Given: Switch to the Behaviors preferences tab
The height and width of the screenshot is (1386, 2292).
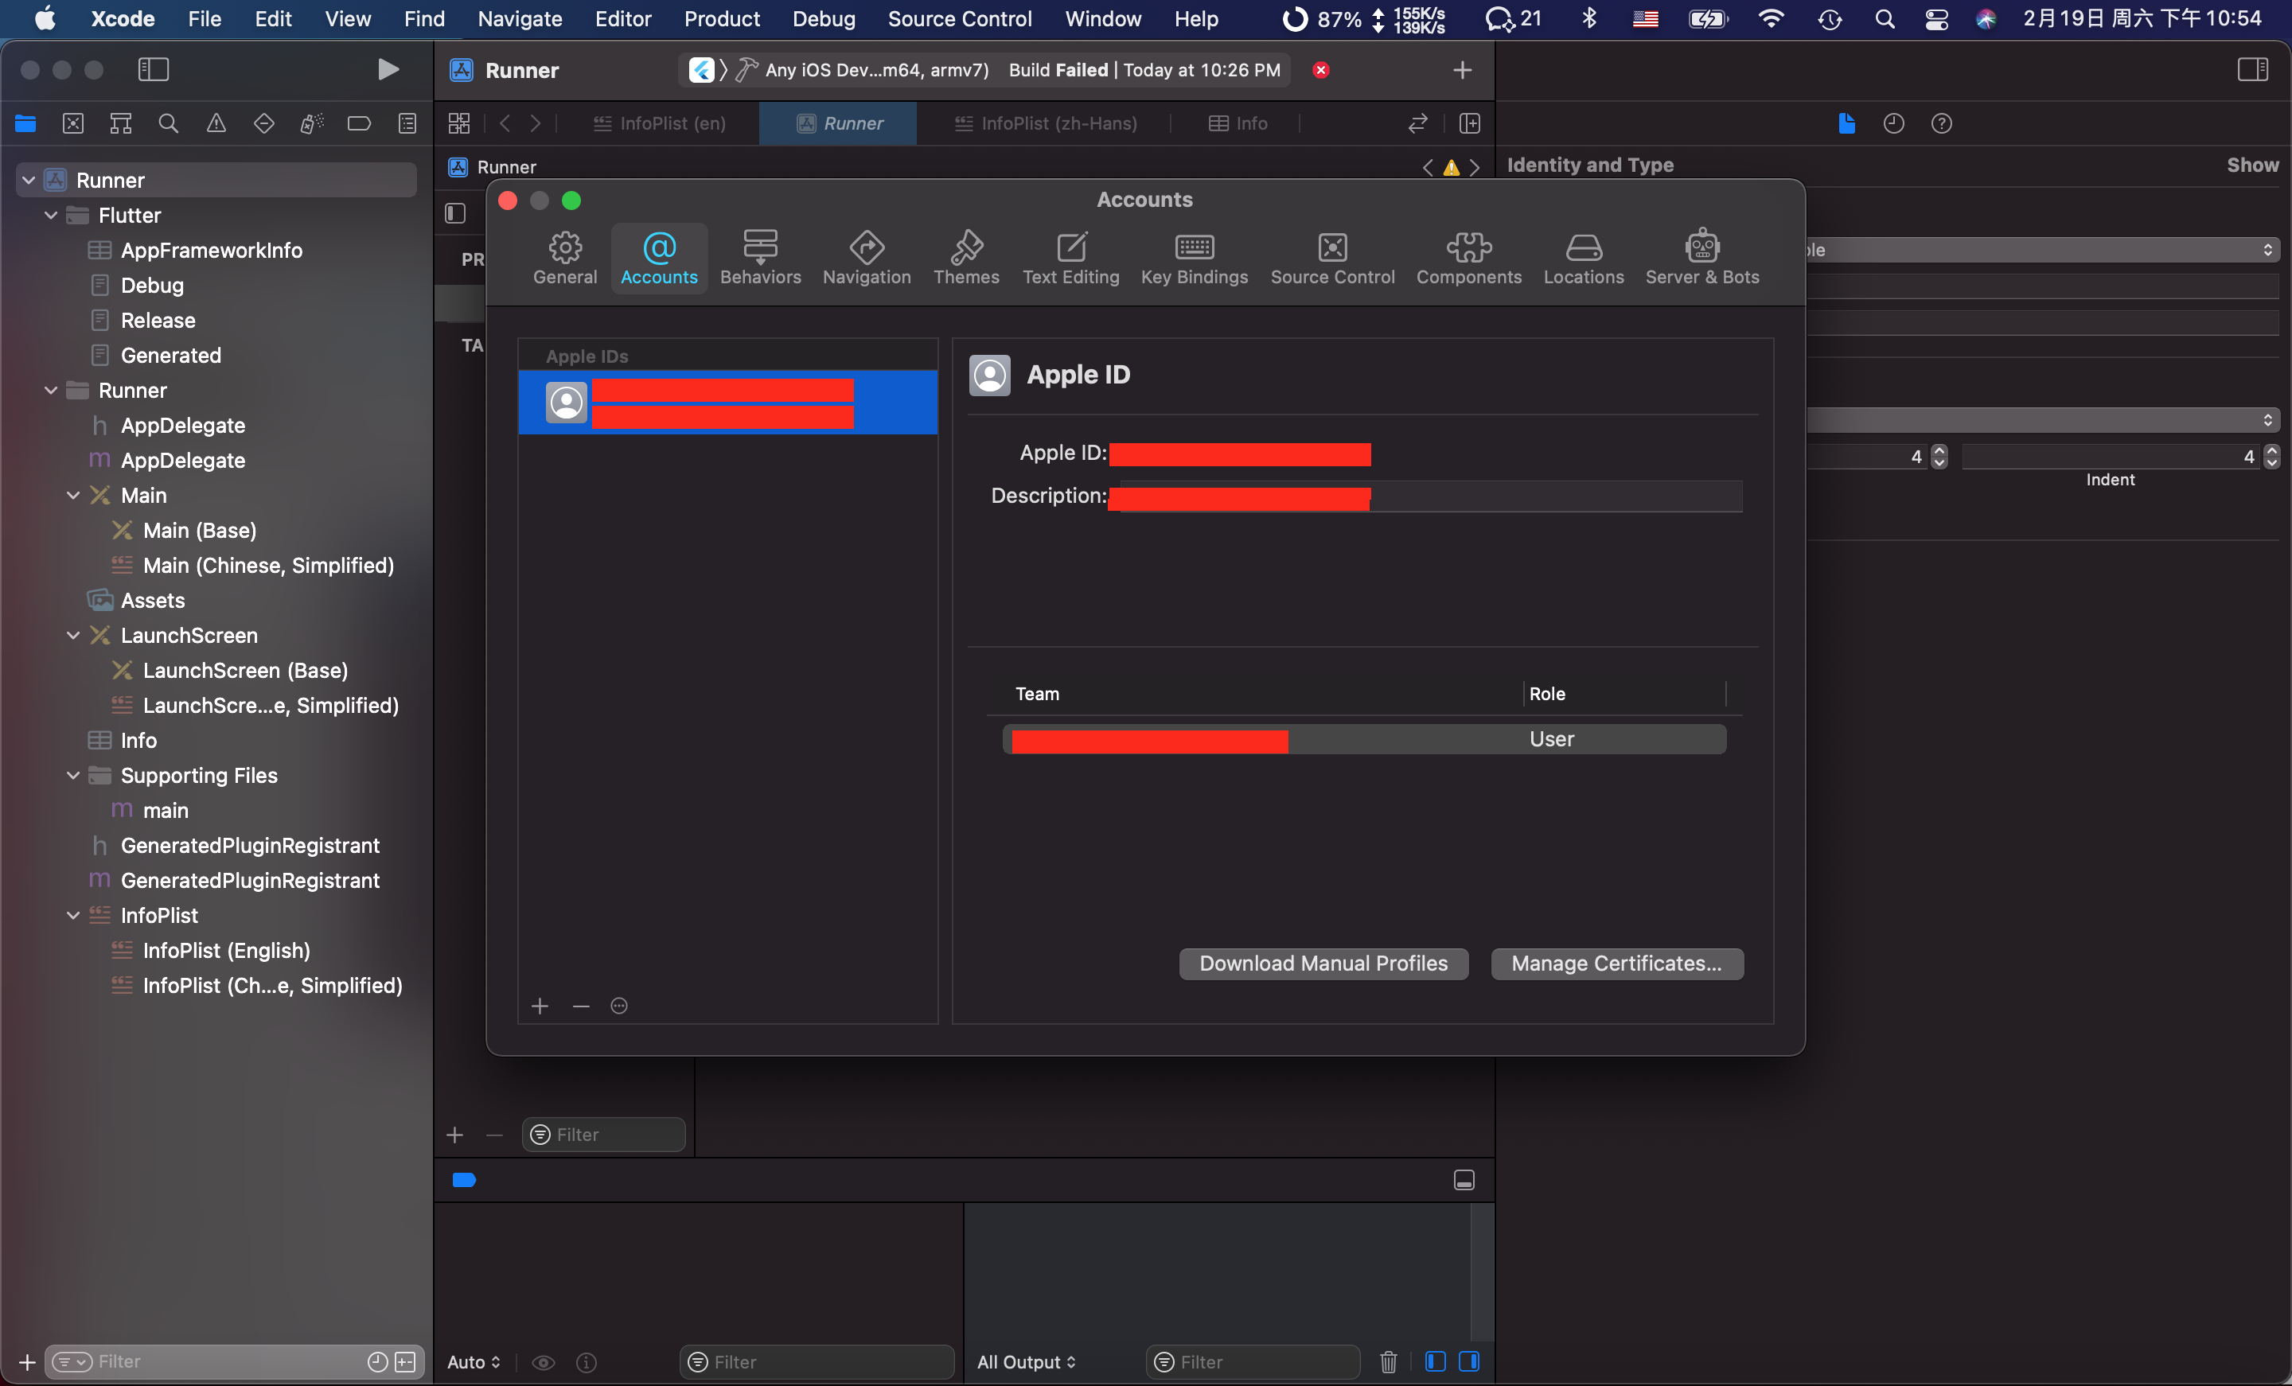Looking at the screenshot, I should coord(760,258).
